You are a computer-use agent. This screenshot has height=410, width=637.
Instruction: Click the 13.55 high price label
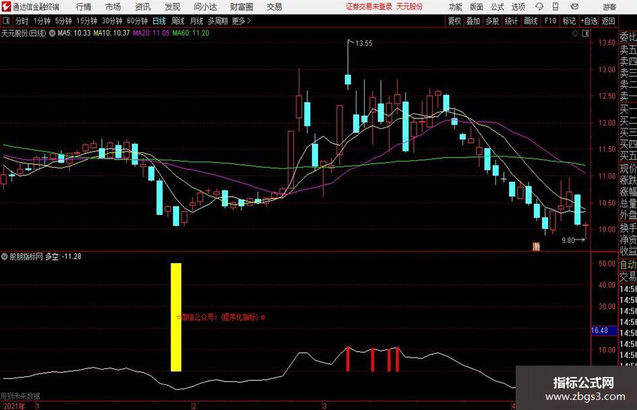[363, 44]
